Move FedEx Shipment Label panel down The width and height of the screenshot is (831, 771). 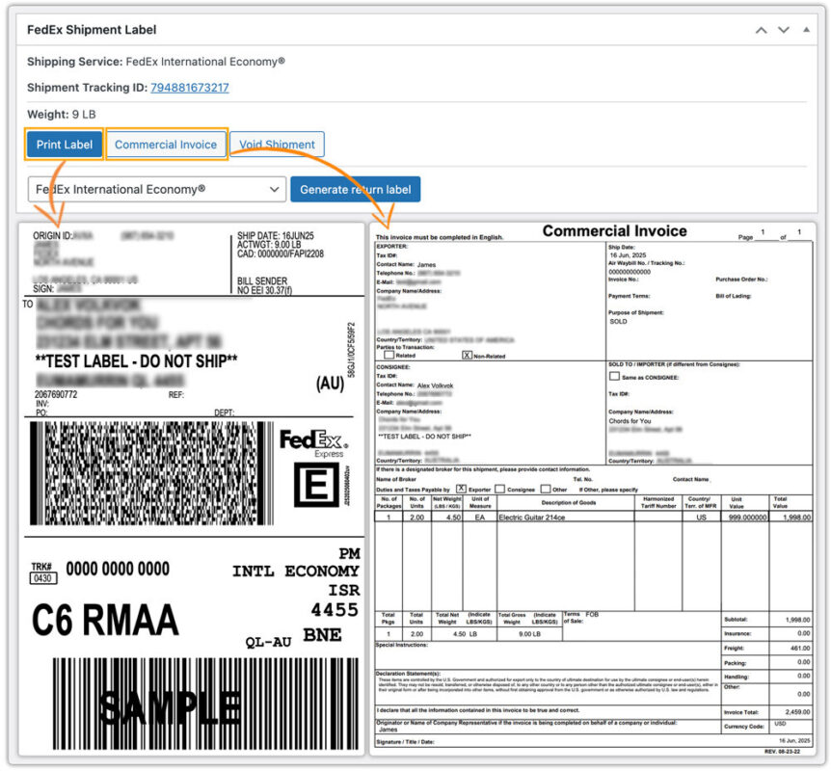tap(784, 30)
